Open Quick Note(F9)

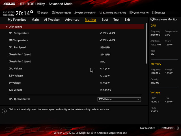click(x=141, y=12)
